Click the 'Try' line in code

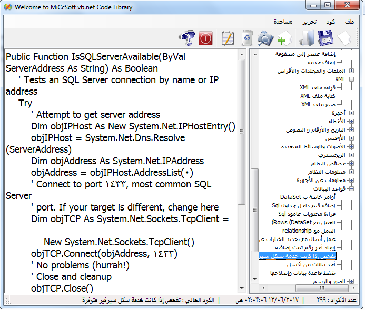click(25, 103)
